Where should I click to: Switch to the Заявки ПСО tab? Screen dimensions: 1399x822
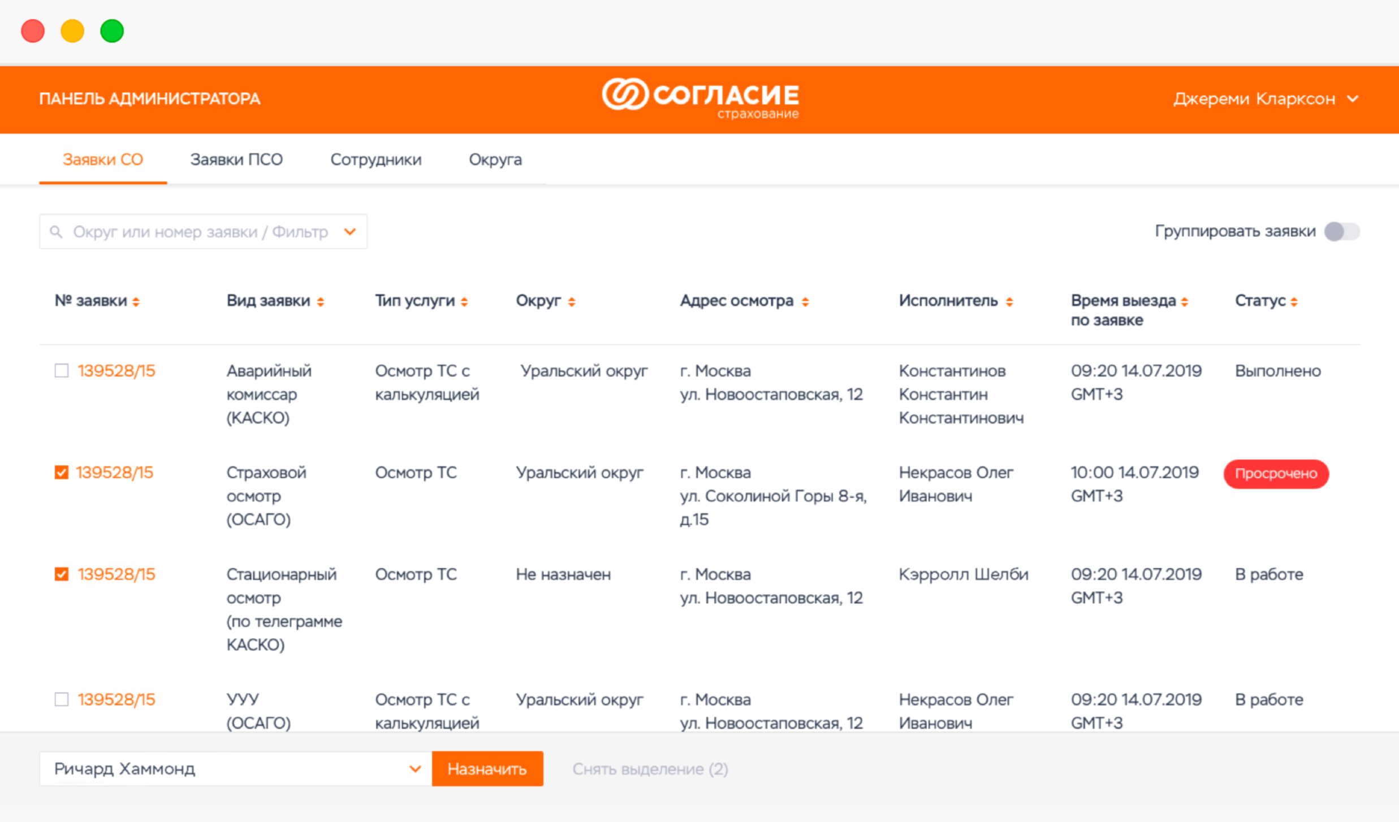pos(236,160)
